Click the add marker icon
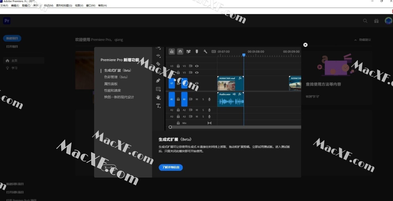The width and height of the screenshot is (393, 201). [197, 51]
